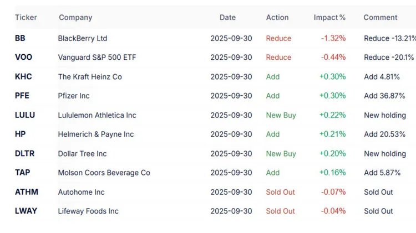Screen dimensions: 416x233
Task: Select the KHC ticker
Action: [23, 77]
